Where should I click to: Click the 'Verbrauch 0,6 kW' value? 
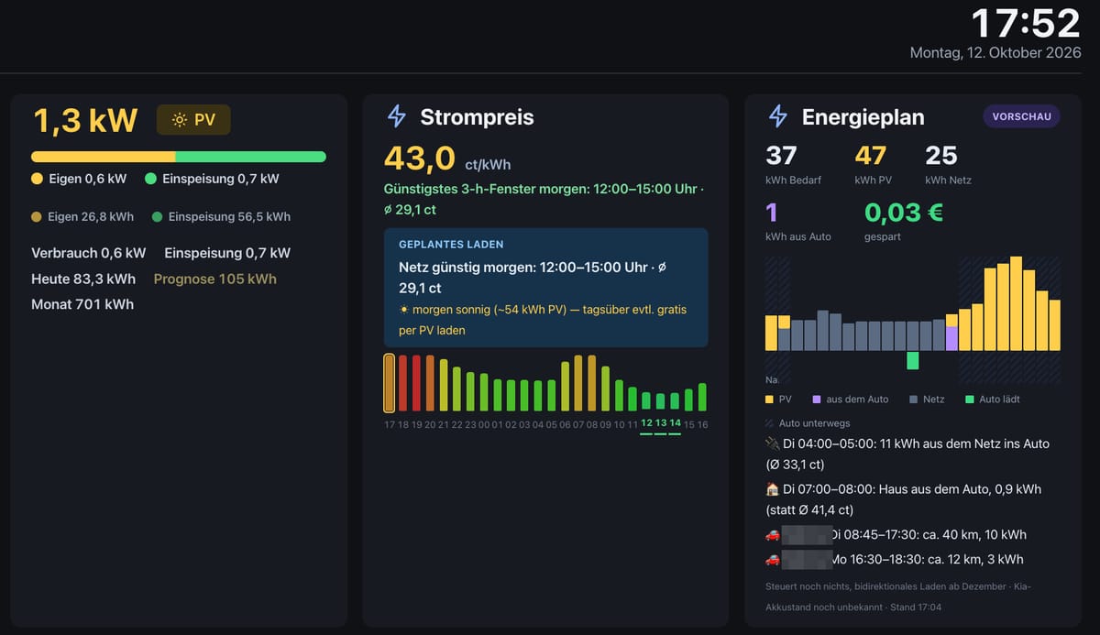89,253
